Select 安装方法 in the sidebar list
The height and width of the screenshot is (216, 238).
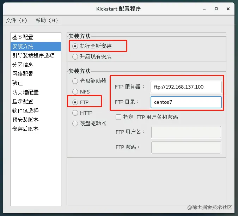coord(36,47)
